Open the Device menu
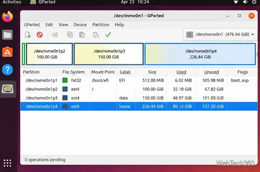Image resolution: width=260 pixels, height=172 pixels. point(80,25)
